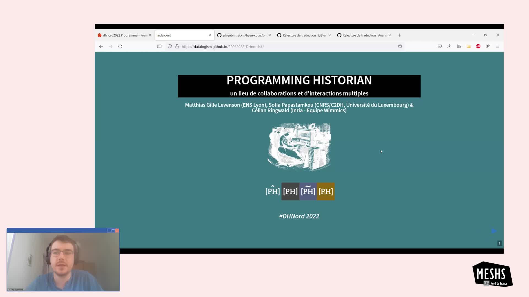The image size is (529, 297).
Task: Click the dark grey [PH] logo
Action: click(x=290, y=191)
